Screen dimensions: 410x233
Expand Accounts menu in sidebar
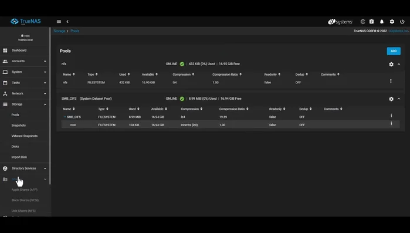tap(25, 61)
